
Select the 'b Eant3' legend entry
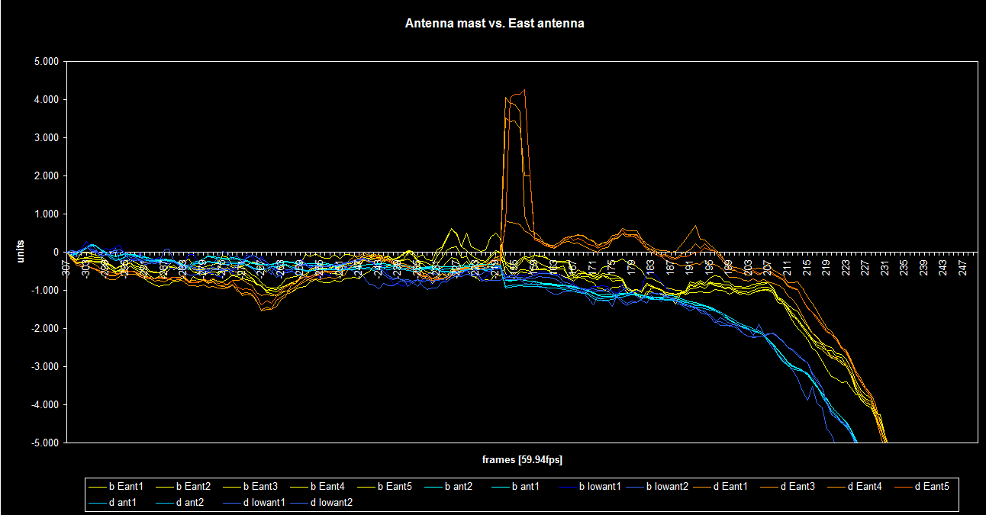click(261, 486)
